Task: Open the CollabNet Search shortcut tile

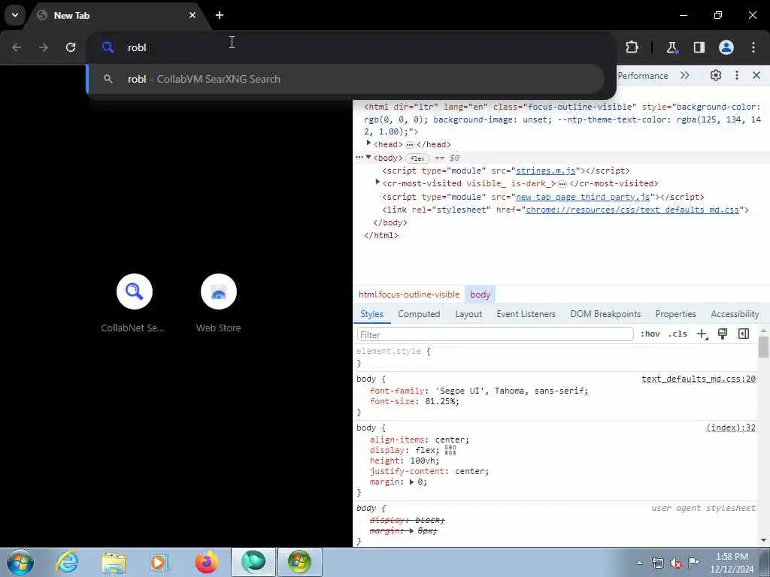Action: [x=134, y=304]
